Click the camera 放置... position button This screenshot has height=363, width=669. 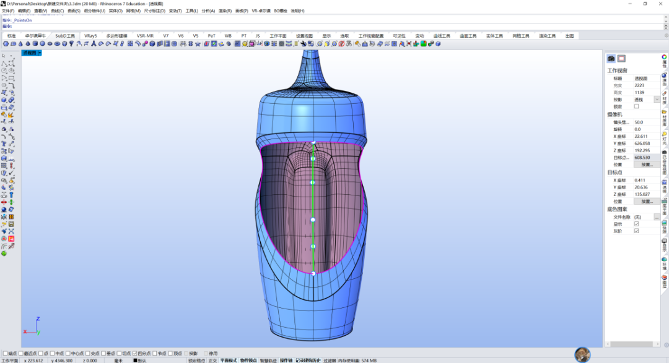[647, 164]
